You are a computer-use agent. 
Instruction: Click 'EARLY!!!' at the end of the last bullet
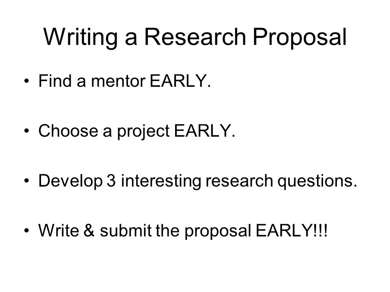[292, 230]
